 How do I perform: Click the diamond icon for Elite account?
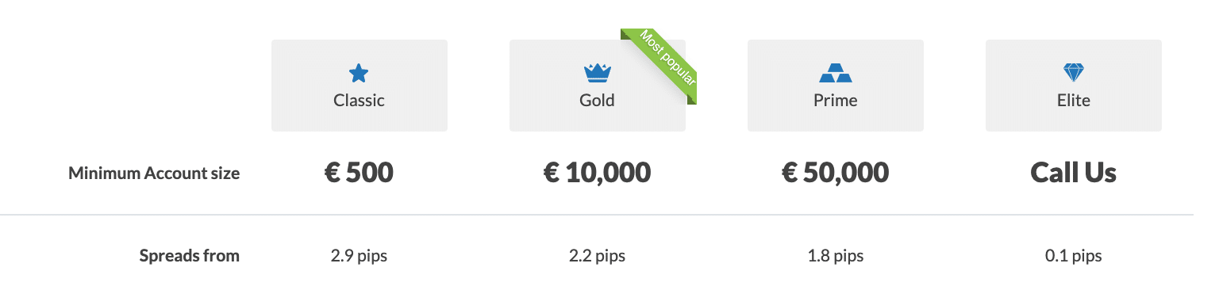1073,74
